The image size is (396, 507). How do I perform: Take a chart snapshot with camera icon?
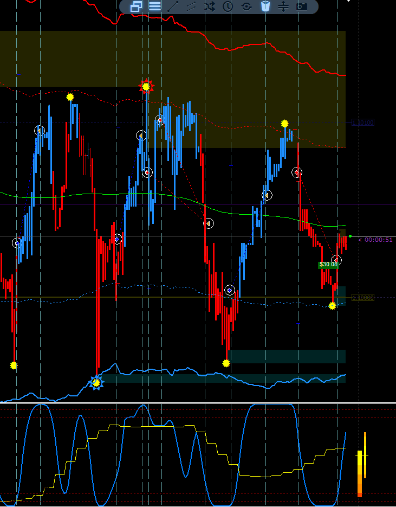coord(302,7)
